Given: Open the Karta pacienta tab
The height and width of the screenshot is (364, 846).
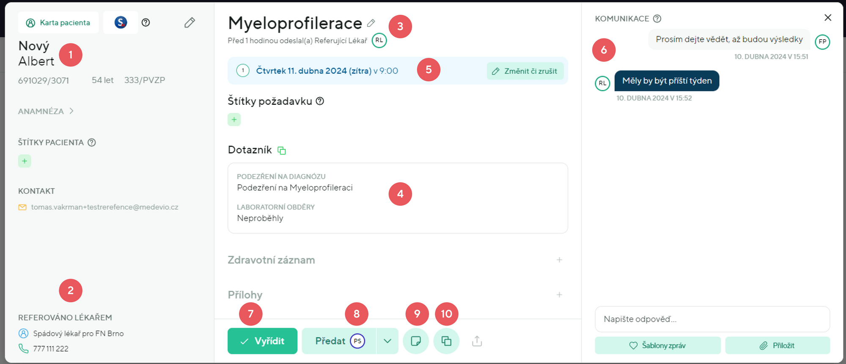Looking at the screenshot, I should point(58,22).
